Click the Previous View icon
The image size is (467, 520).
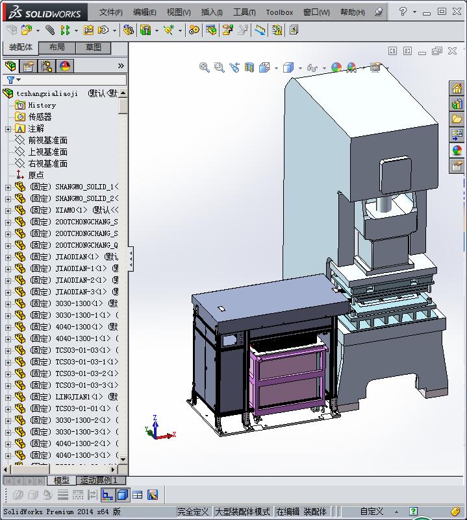click(234, 67)
